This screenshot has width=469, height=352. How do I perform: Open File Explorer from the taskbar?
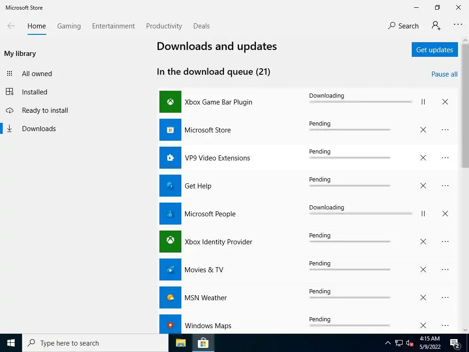[x=180, y=343]
